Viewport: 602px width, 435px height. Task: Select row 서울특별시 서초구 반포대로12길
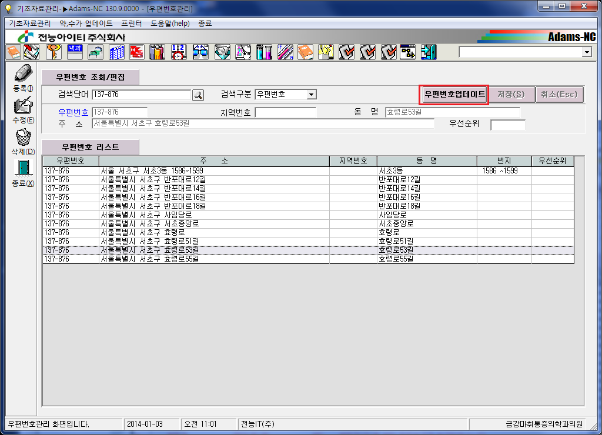tap(308, 180)
